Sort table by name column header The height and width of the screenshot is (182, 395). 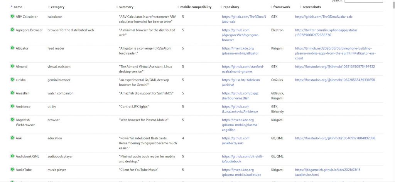point(18,7)
